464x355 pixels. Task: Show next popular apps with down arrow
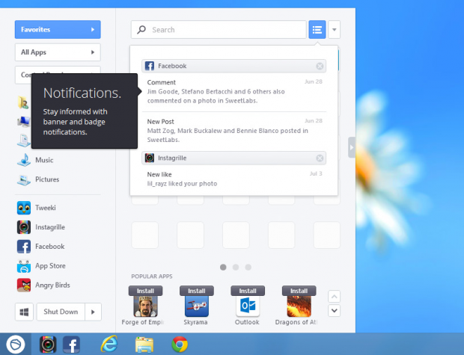tap(334, 311)
